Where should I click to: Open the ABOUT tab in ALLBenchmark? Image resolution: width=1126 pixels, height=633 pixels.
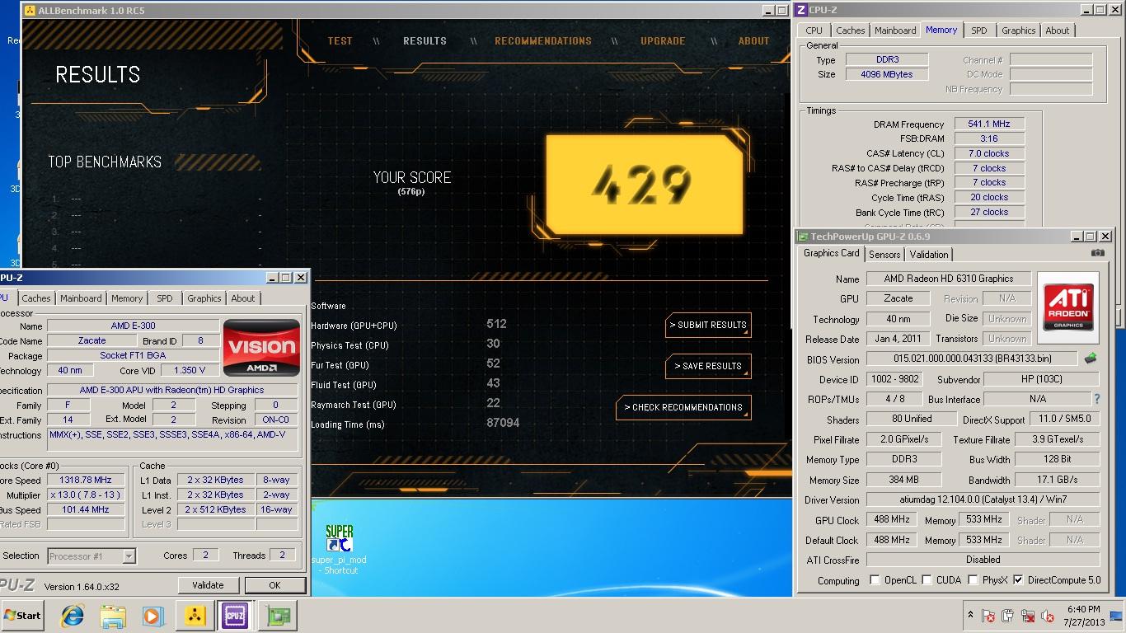753,40
